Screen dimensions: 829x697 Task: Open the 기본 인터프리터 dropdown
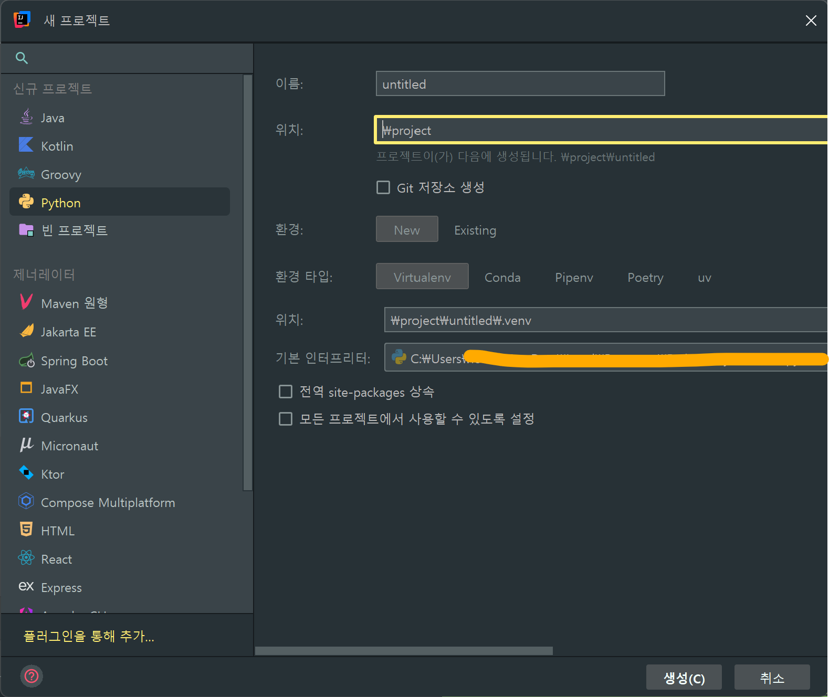point(606,357)
